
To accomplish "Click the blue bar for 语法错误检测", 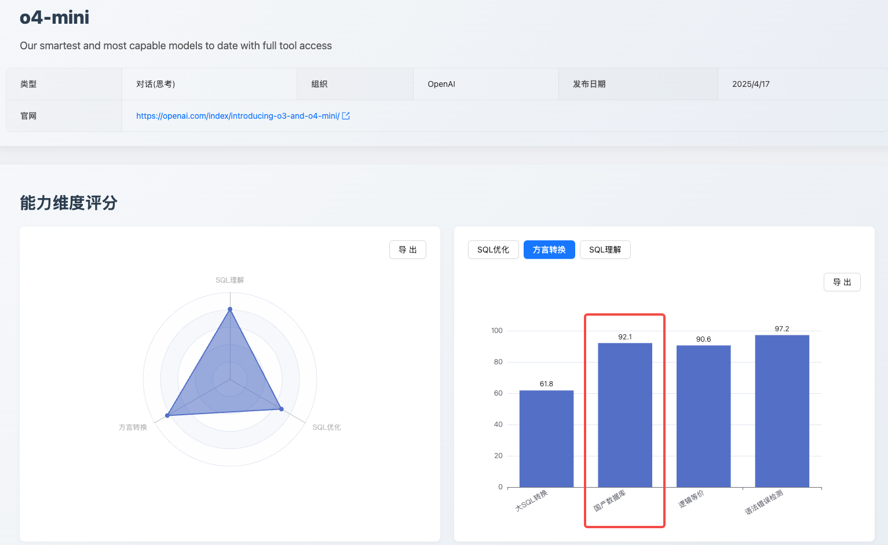I will click(782, 411).
